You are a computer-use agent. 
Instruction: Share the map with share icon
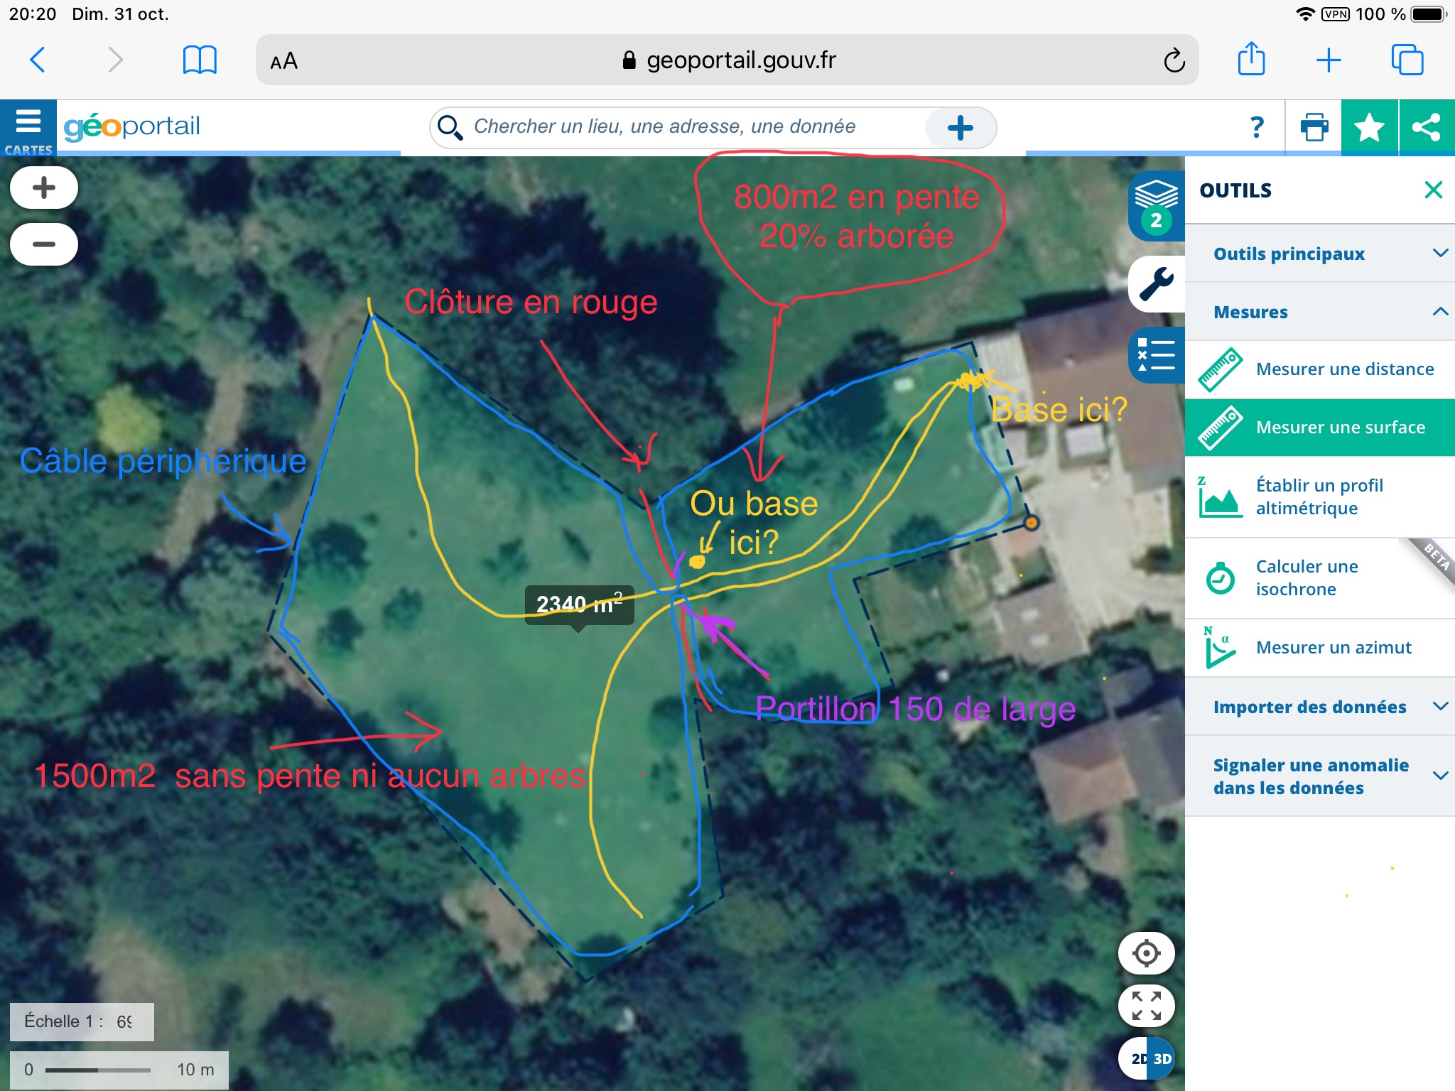click(1427, 128)
